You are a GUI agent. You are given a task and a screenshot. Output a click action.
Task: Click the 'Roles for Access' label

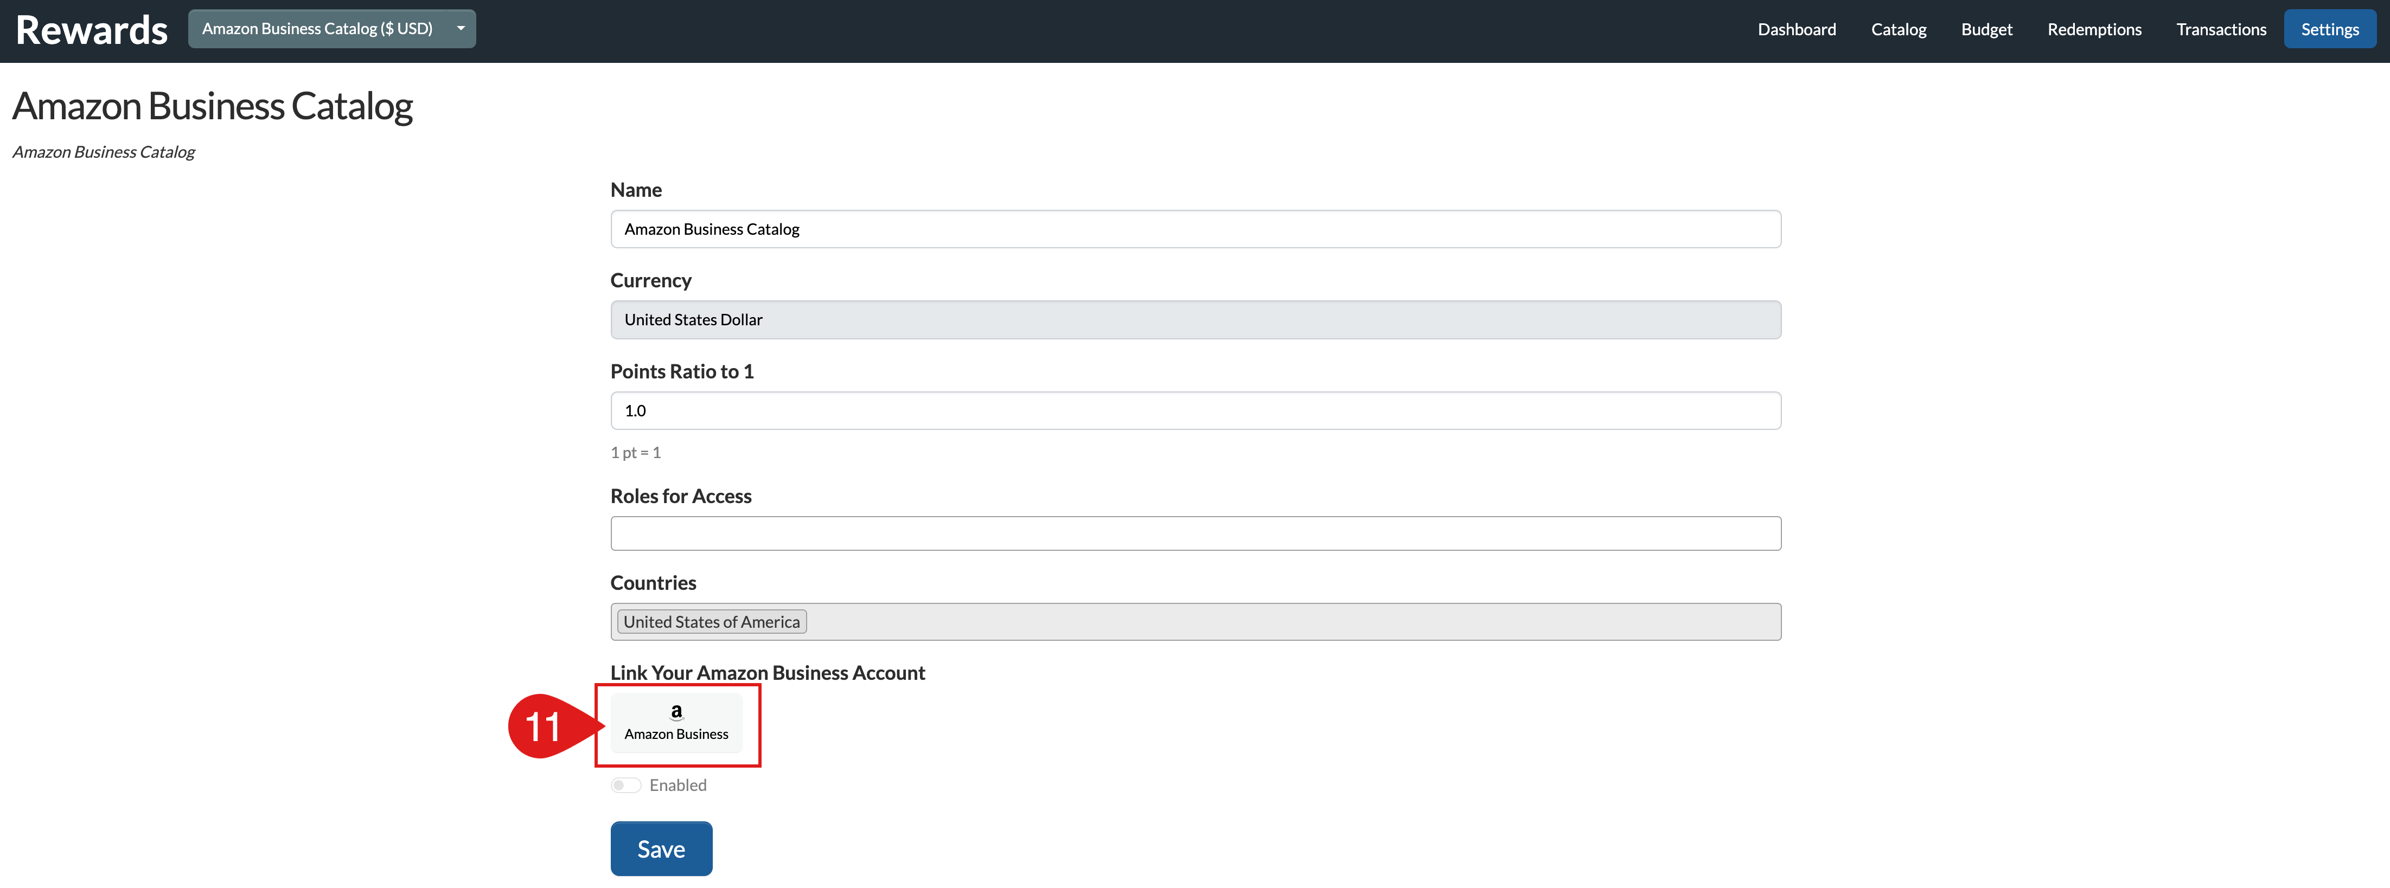point(681,496)
